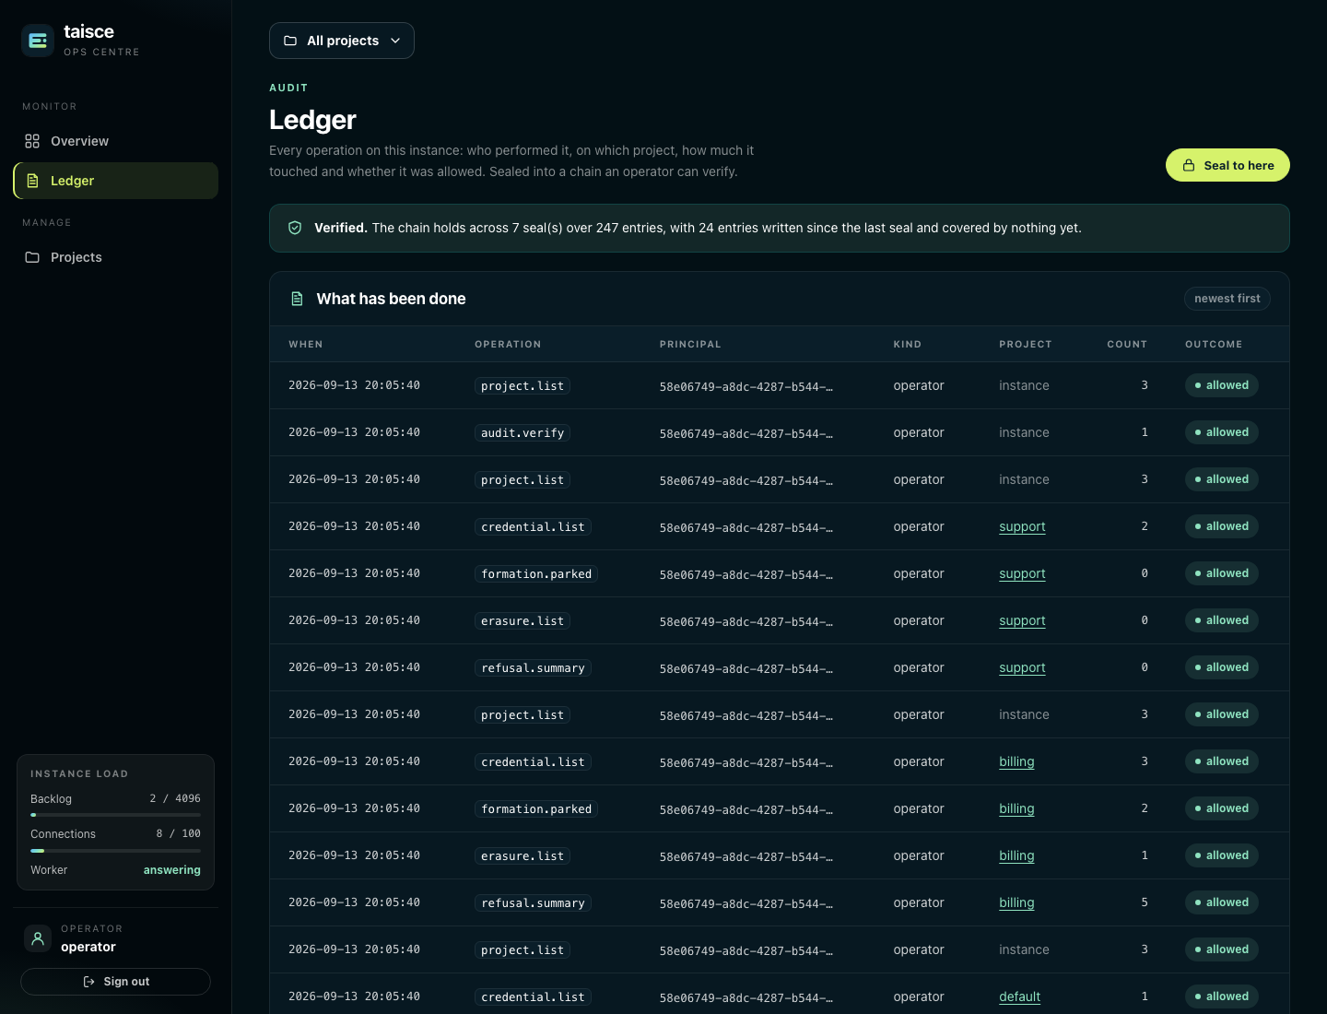Click the Seal to here button
This screenshot has height=1014, width=1327.
1227,165
